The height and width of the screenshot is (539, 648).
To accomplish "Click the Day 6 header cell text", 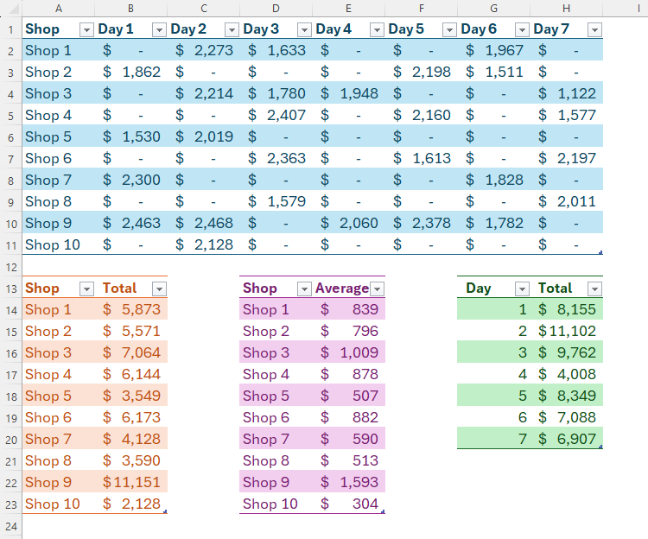I will [479, 29].
